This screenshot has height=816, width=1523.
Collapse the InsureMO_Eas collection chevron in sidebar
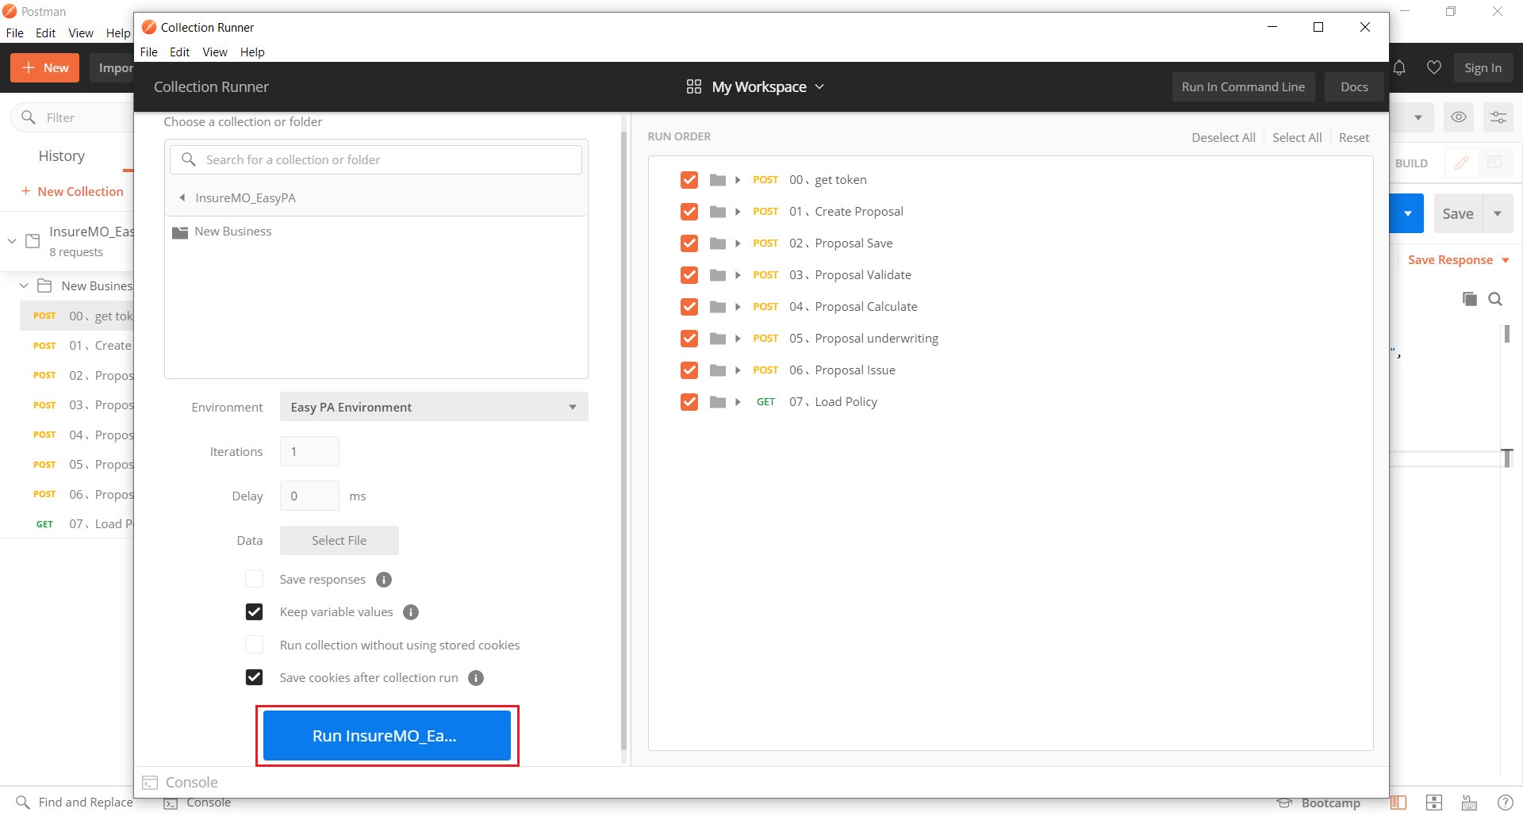(12, 241)
